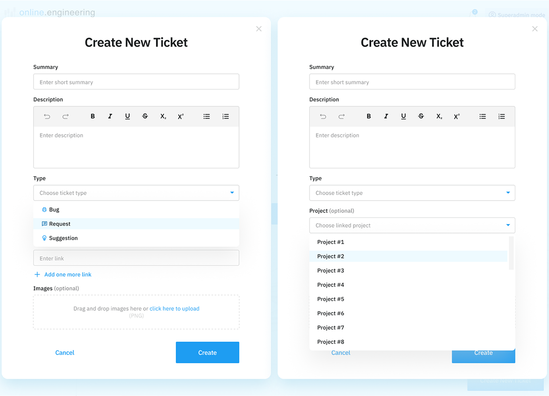Click the left Create button
The height and width of the screenshot is (396, 549).
[x=207, y=352]
